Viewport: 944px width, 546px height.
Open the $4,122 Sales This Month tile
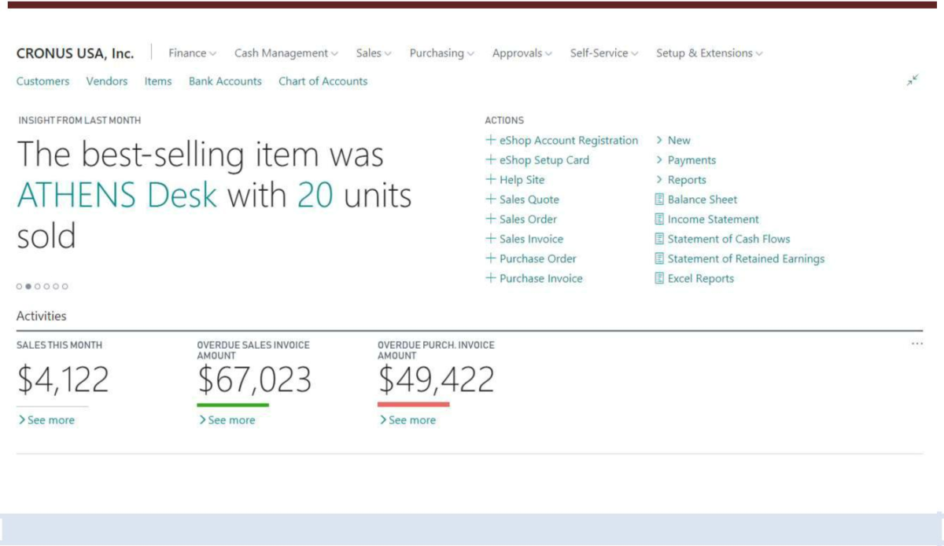63,380
